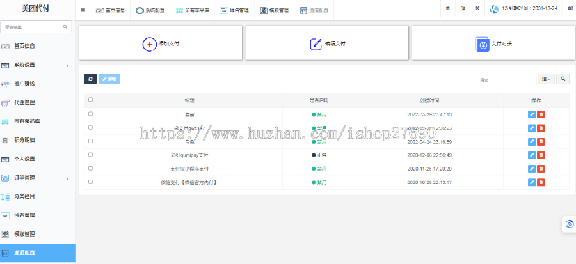The height and width of the screenshot is (264, 576).
Task: Open the table columns dropdown
Action: (x=546, y=79)
